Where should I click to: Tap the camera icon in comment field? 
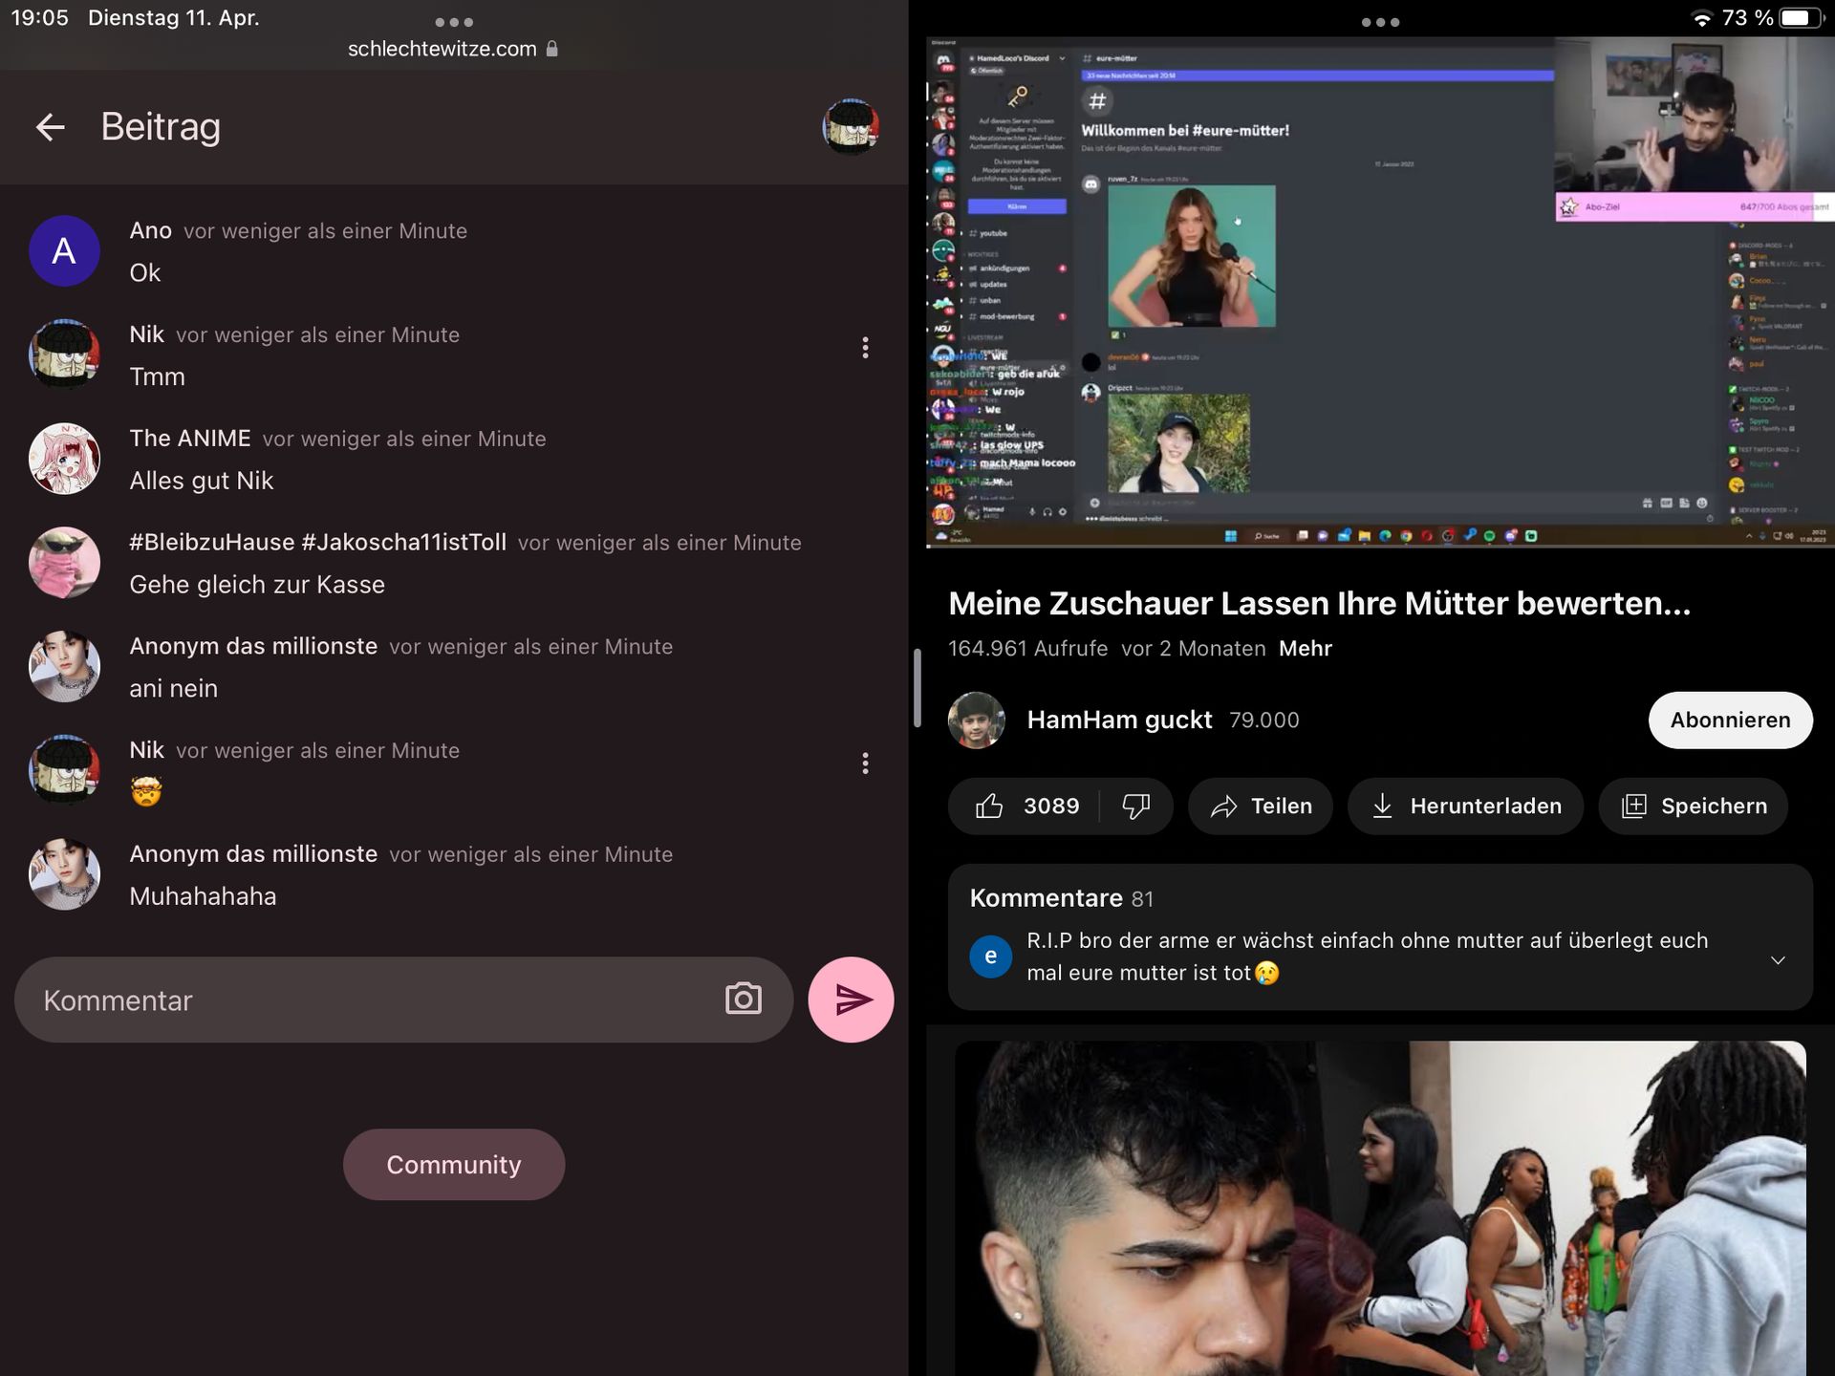click(743, 1000)
